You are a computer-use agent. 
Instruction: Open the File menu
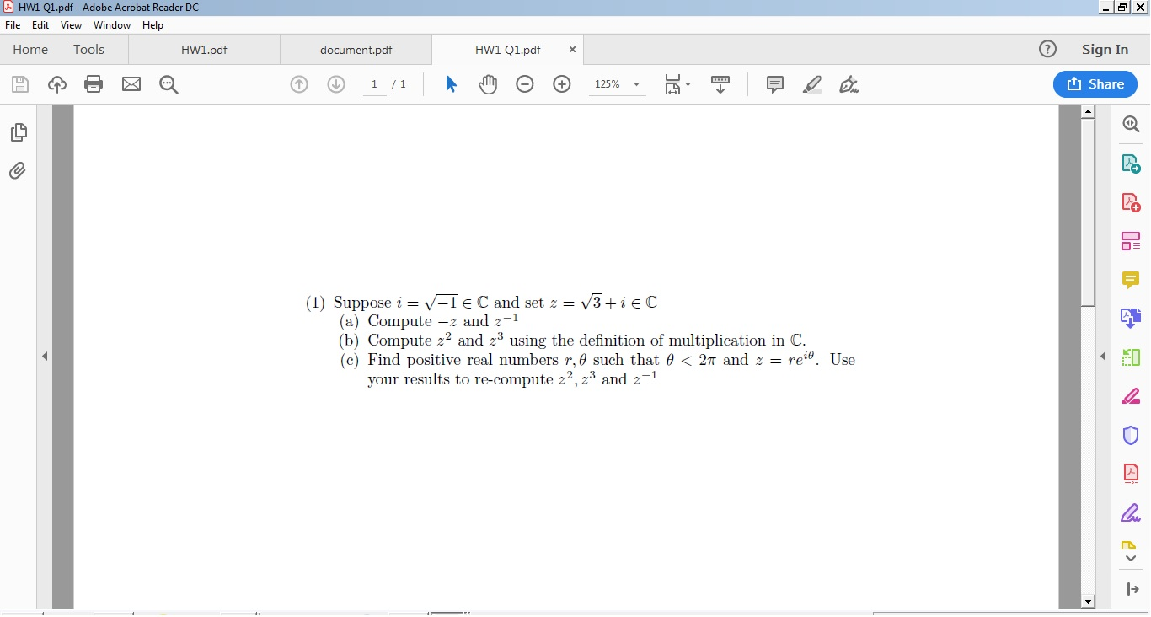pos(13,25)
